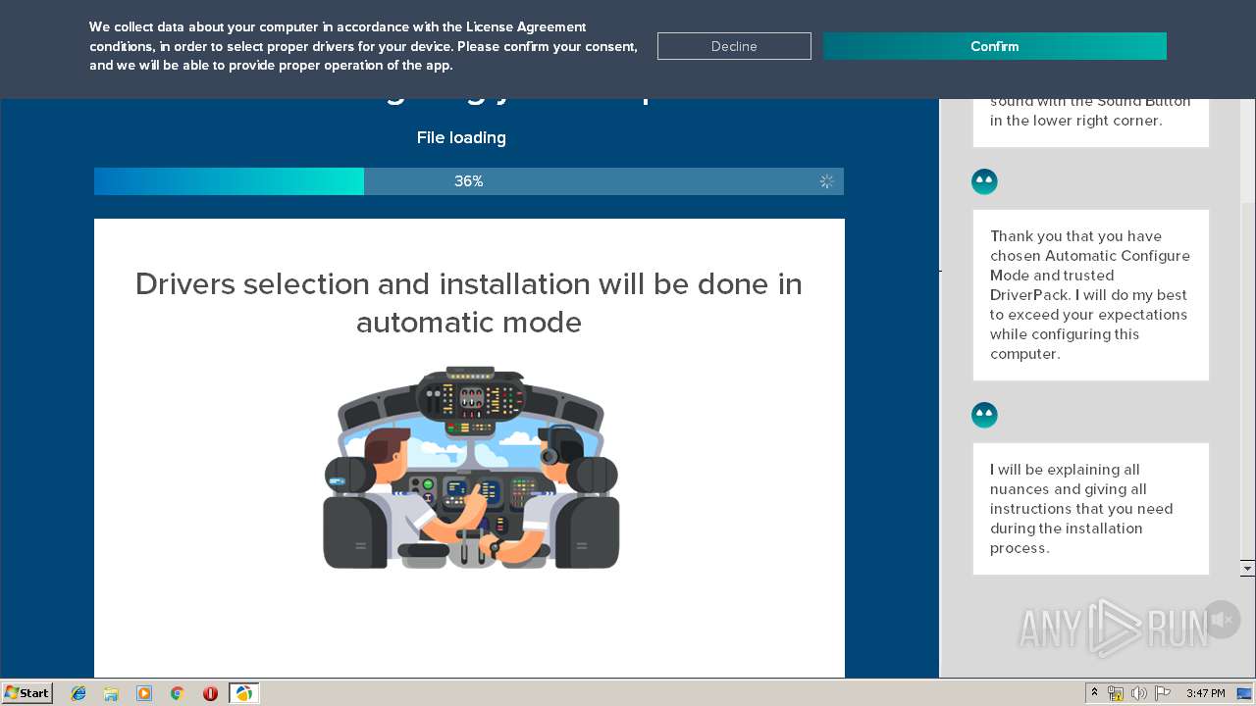Click the assistant avatar above 'Thank you' message

pos(984,181)
